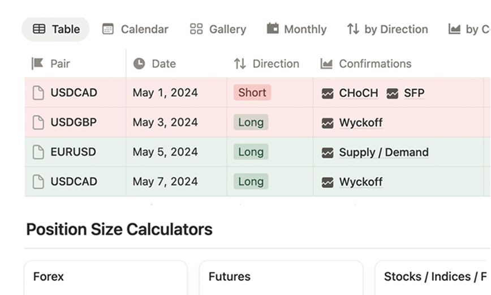Viewport: 491px width, 295px height.
Task: Open the Pair column header menu
Action: (x=60, y=64)
